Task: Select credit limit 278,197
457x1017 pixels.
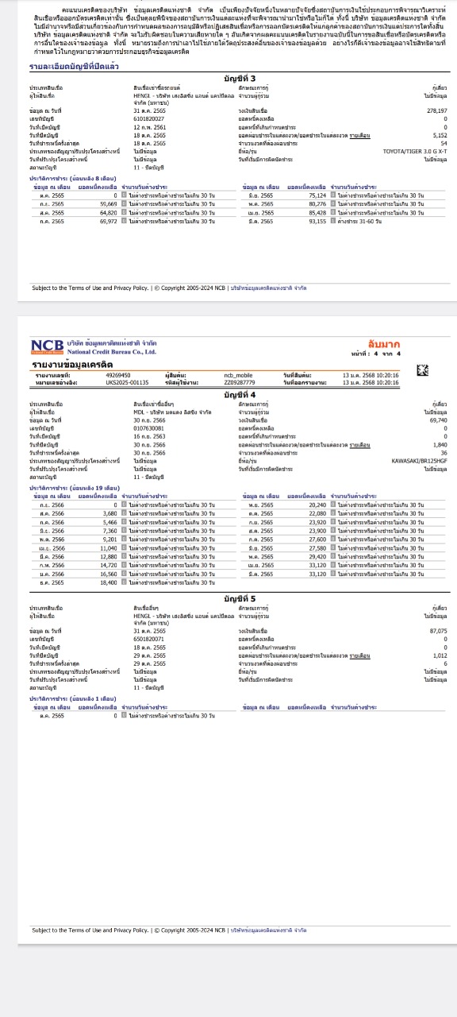Action: pyautogui.click(x=436, y=110)
